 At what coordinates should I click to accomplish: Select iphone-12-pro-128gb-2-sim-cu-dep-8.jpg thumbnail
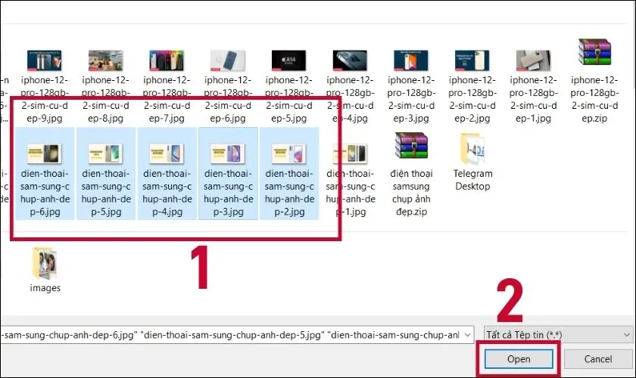[x=106, y=60]
